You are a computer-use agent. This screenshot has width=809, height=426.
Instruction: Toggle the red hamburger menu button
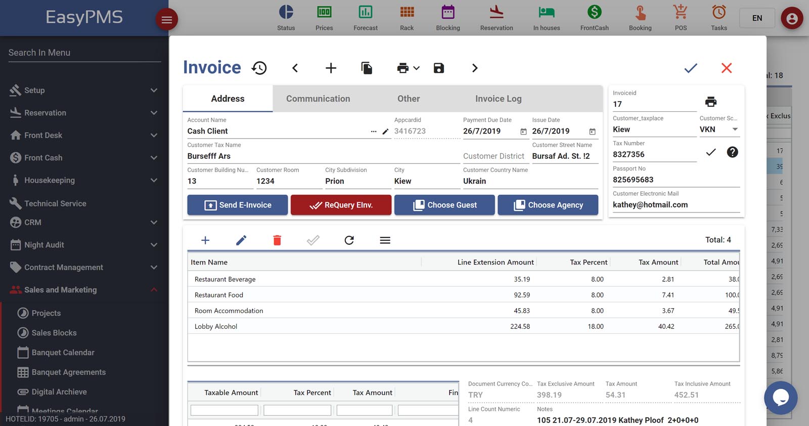tap(166, 20)
